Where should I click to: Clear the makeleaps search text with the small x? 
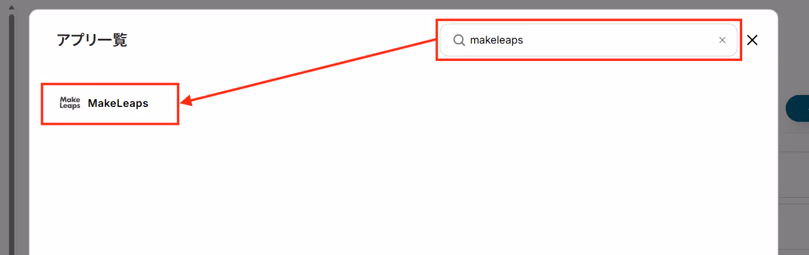[x=722, y=40]
